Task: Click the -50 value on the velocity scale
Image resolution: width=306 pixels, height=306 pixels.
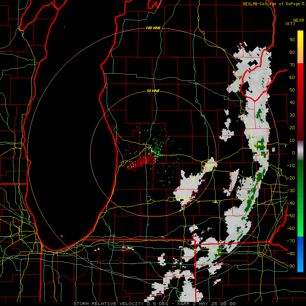Action: pyautogui.click(x=291, y=216)
